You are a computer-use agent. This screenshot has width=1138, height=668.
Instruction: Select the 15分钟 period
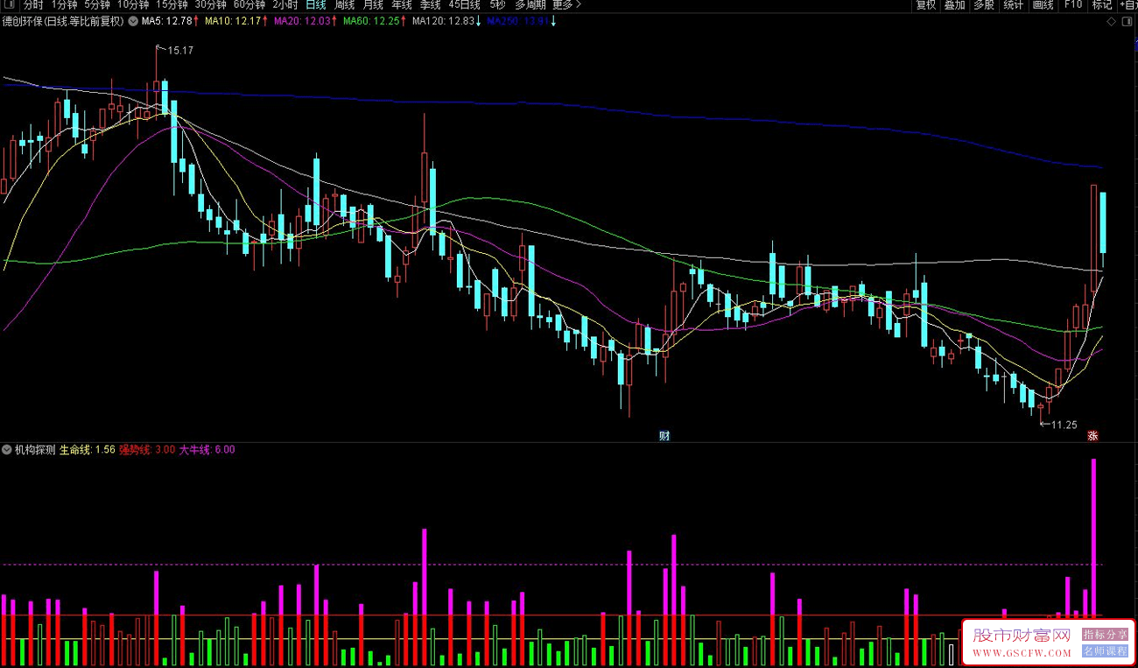click(172, 5)
